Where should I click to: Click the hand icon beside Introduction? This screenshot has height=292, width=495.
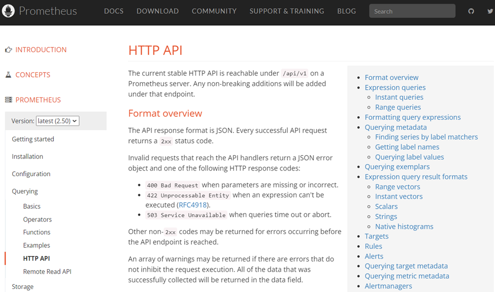click(x=8, y=50)
